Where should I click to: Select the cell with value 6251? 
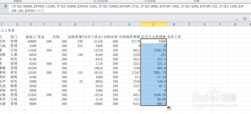pyautogui.click(x=130, y=104)
